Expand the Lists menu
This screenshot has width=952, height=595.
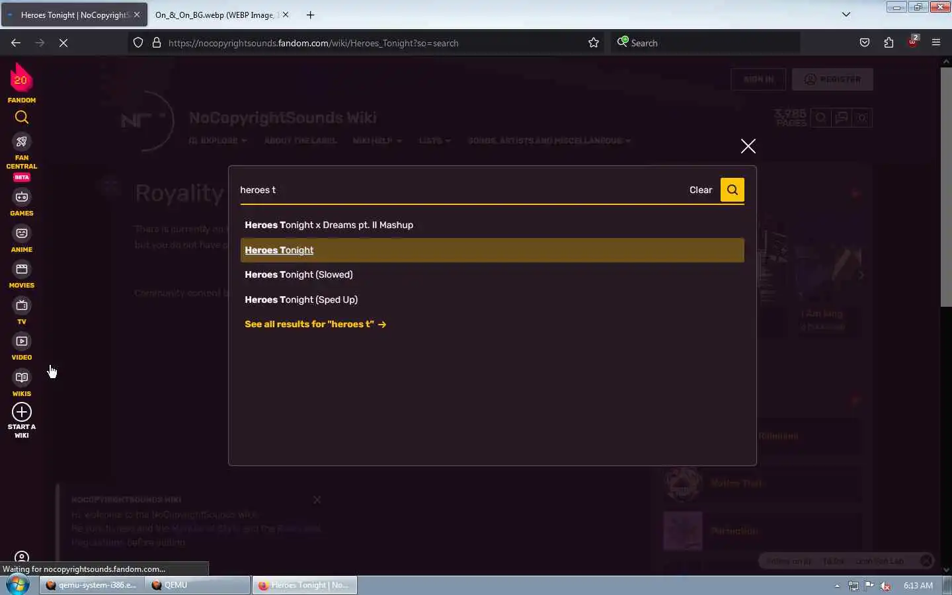[x=434, y=141]
